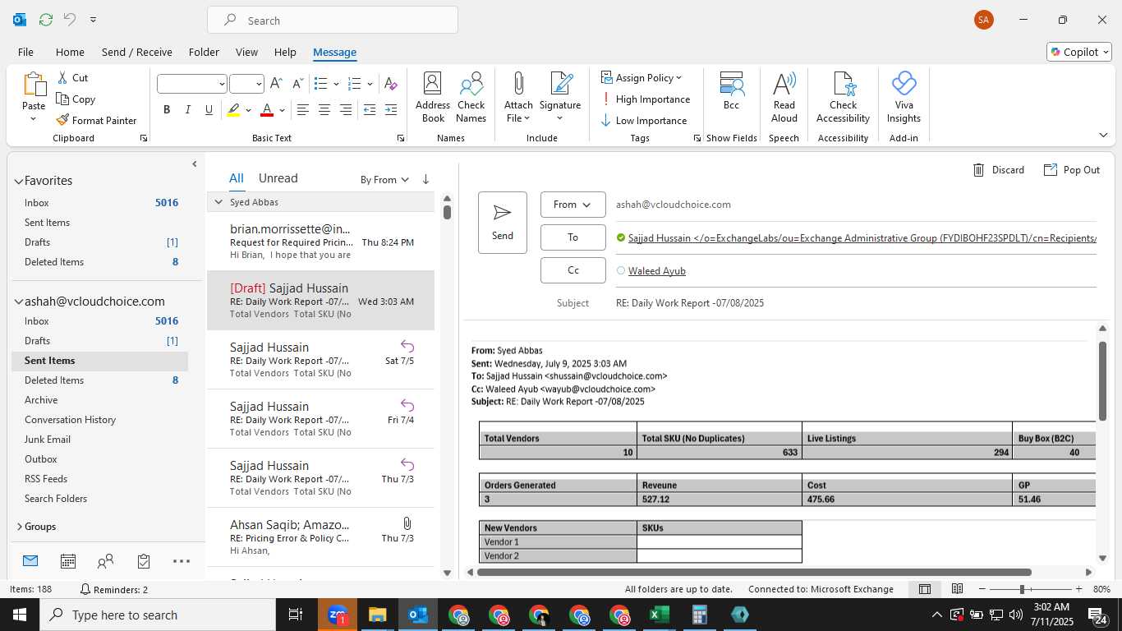The image size is (1122, 631).
Task: Mark the message as Low Importance
Action: point(644,120)
